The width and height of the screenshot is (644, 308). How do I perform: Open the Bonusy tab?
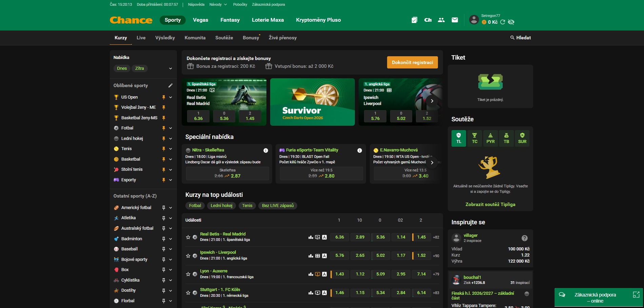click(x=251, y=38)
